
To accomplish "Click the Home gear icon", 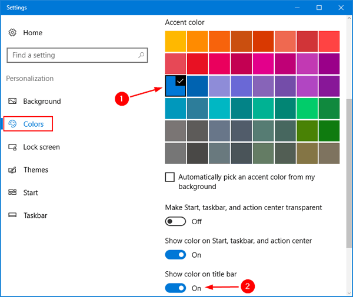I will [12, 33].
